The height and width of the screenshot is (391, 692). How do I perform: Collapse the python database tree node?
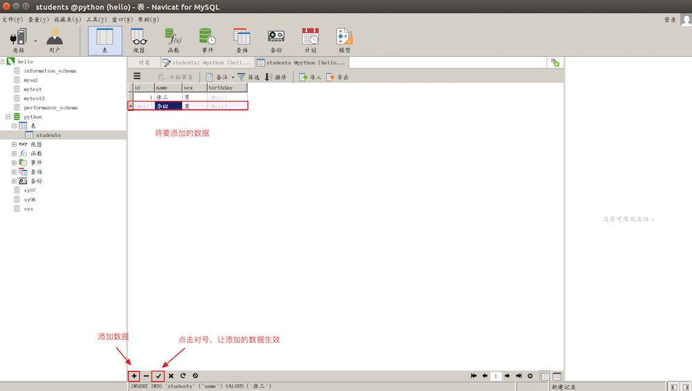(x=6, y=117)
